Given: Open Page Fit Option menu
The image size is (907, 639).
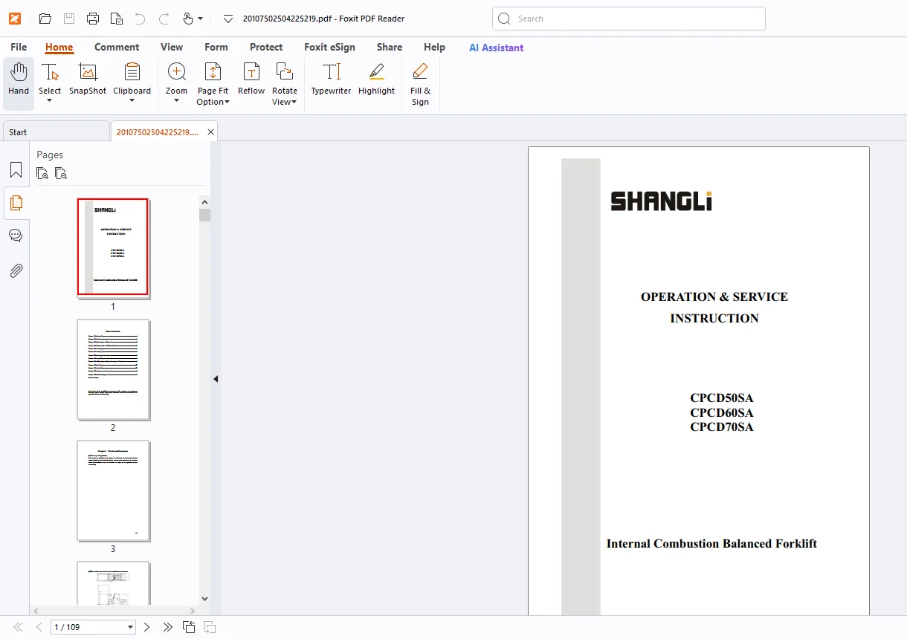Looking at the screenshot, I should (213, 84).
